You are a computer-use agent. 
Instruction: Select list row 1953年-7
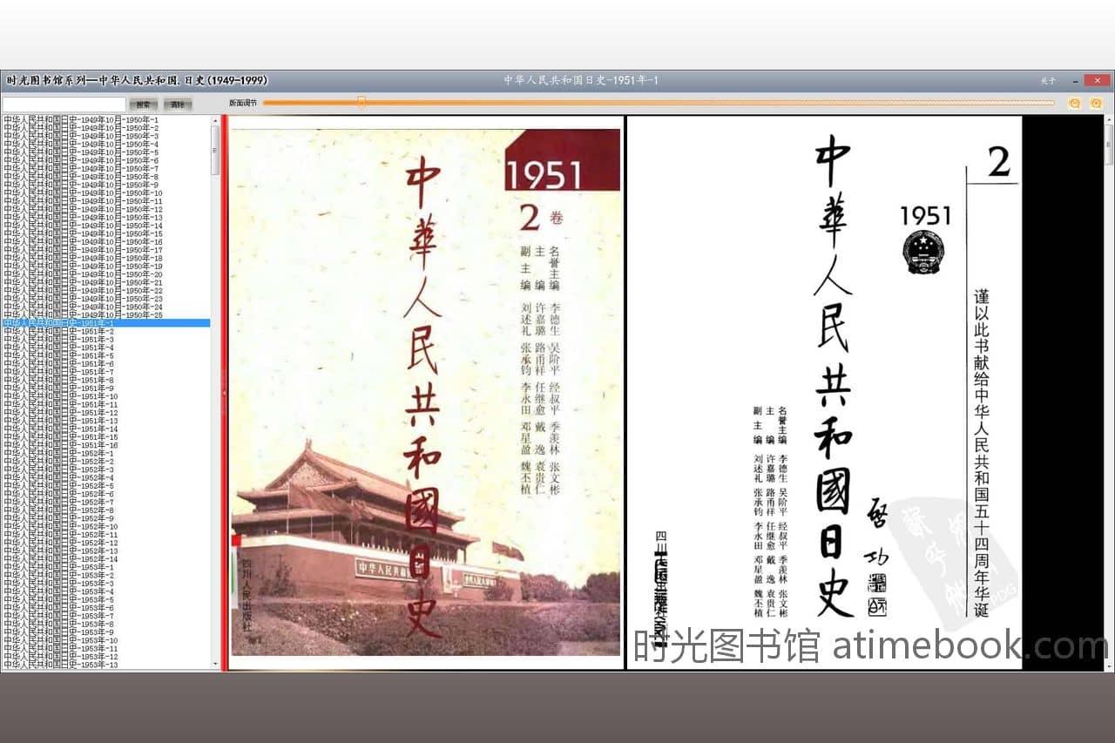coord(105,616)
